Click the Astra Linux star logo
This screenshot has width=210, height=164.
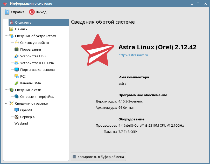98,50
